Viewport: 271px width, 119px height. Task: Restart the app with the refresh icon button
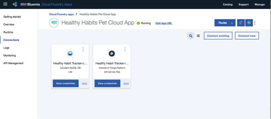[x=241, y=23]
